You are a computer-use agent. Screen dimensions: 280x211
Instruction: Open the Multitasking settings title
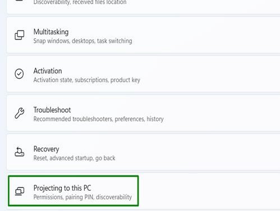coord(51,32)
